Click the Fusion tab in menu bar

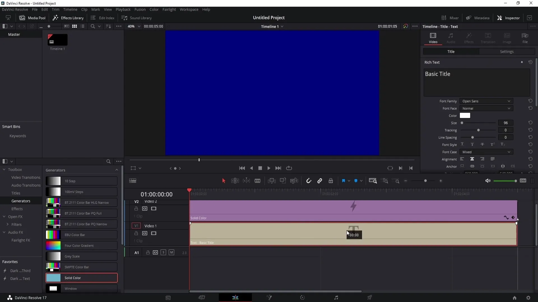140,9
